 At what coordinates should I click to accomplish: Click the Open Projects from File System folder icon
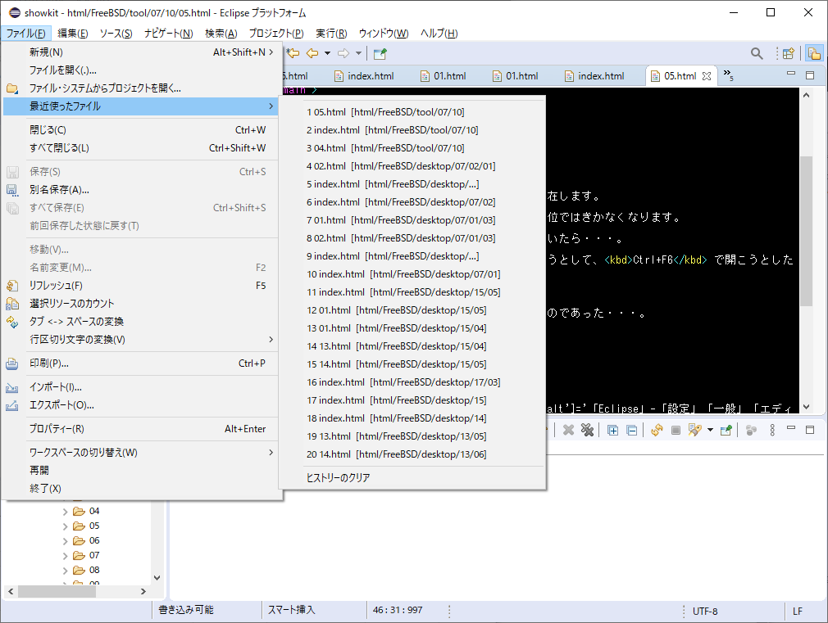click(12, 88)
